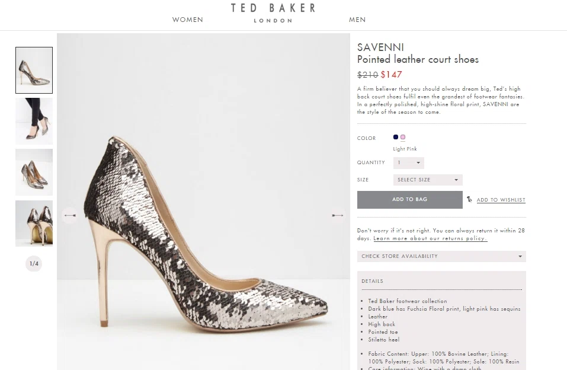Open the Select Size dropdown
The height and width of the screenshot is (370, 567).
[x=428, y=180]
